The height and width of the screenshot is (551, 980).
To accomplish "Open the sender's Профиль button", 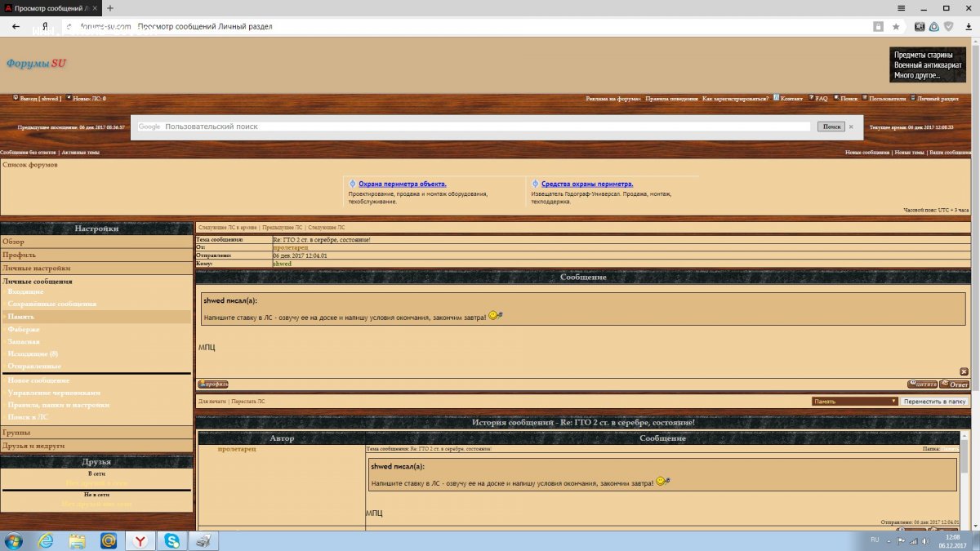I will tap(213, 384).
